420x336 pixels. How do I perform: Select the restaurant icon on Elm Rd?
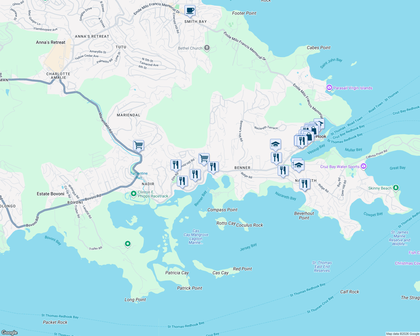(176, 165)
